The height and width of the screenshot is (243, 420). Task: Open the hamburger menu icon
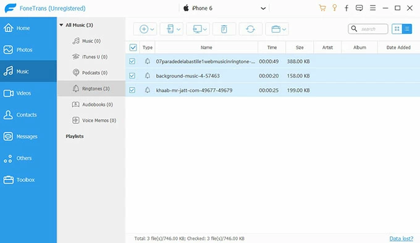(x=372, y=8)
